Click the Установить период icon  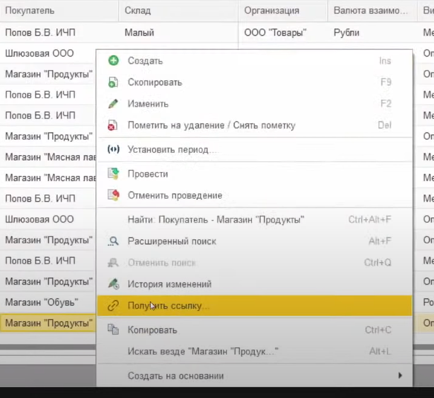[x=113, y=149]
